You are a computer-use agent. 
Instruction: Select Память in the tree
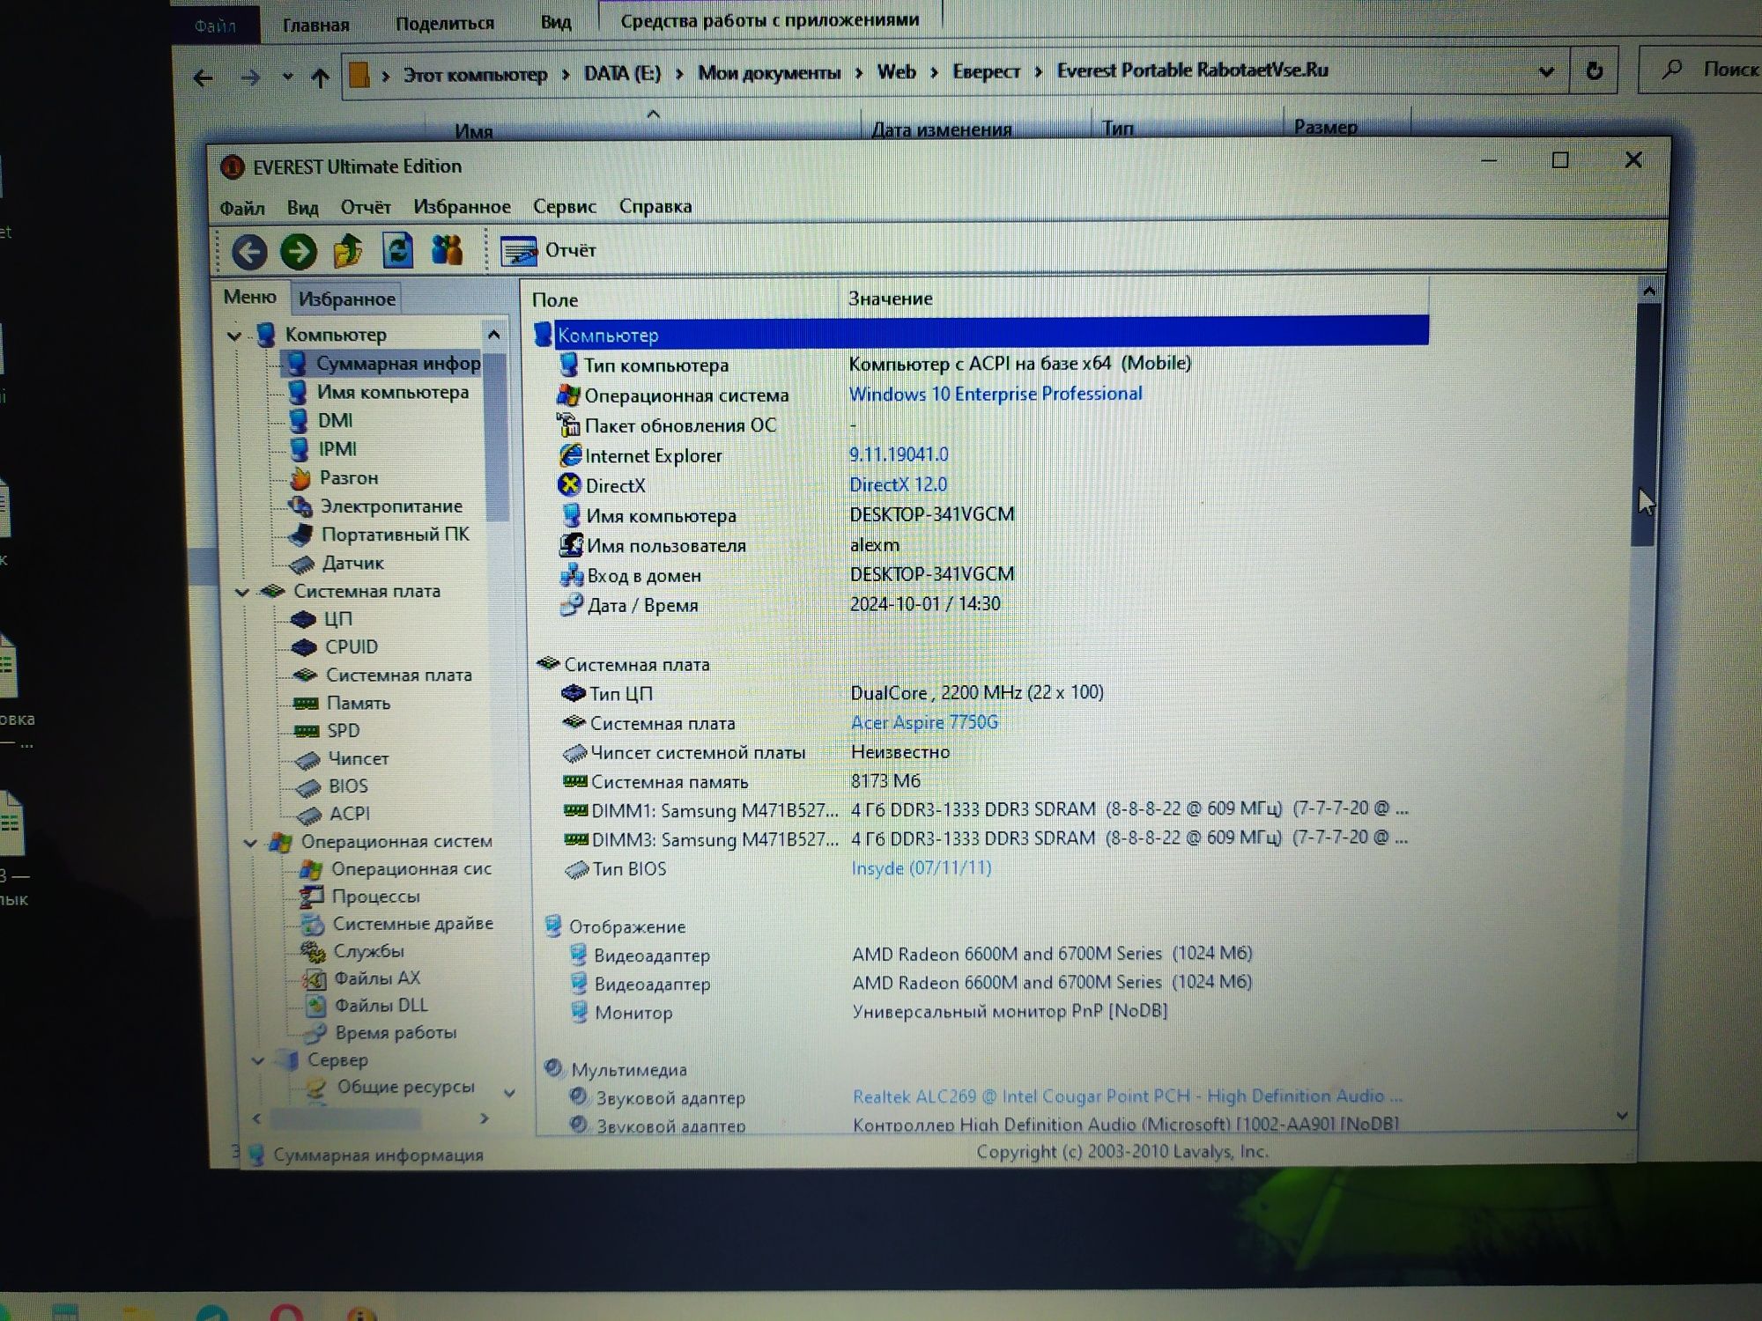(358, 703)
